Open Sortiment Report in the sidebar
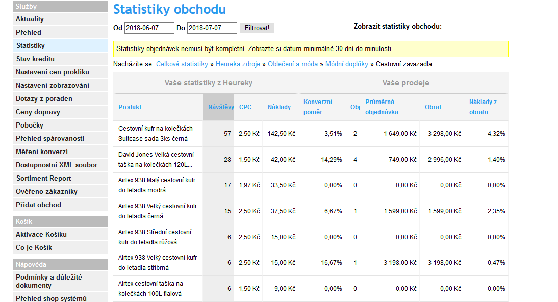Image resolution: width=558 pixels, height=302 pixels. (44, 179)
